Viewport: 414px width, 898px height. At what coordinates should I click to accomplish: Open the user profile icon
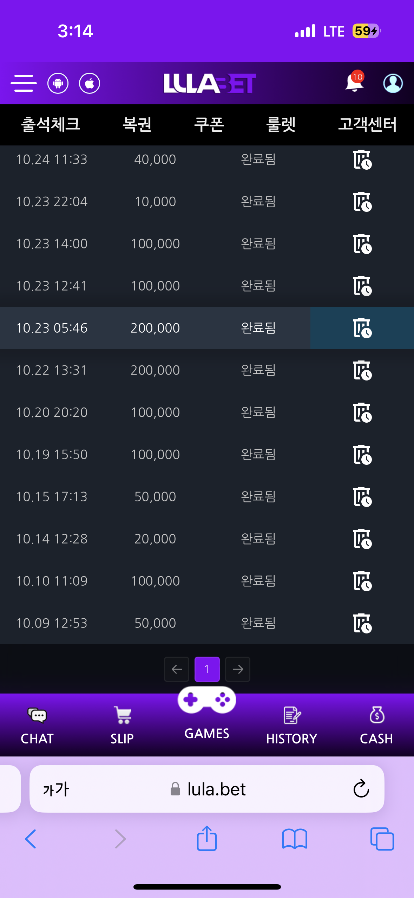click(393, 83)
